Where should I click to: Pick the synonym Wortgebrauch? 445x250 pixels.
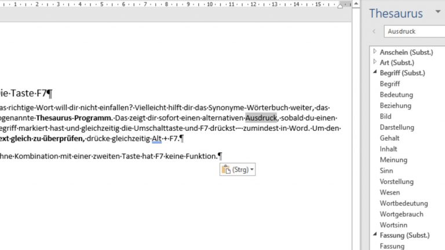[402, 214]
